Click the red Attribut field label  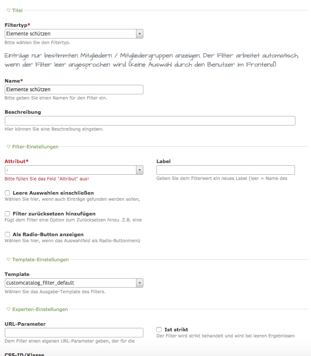tap(15, 161)
